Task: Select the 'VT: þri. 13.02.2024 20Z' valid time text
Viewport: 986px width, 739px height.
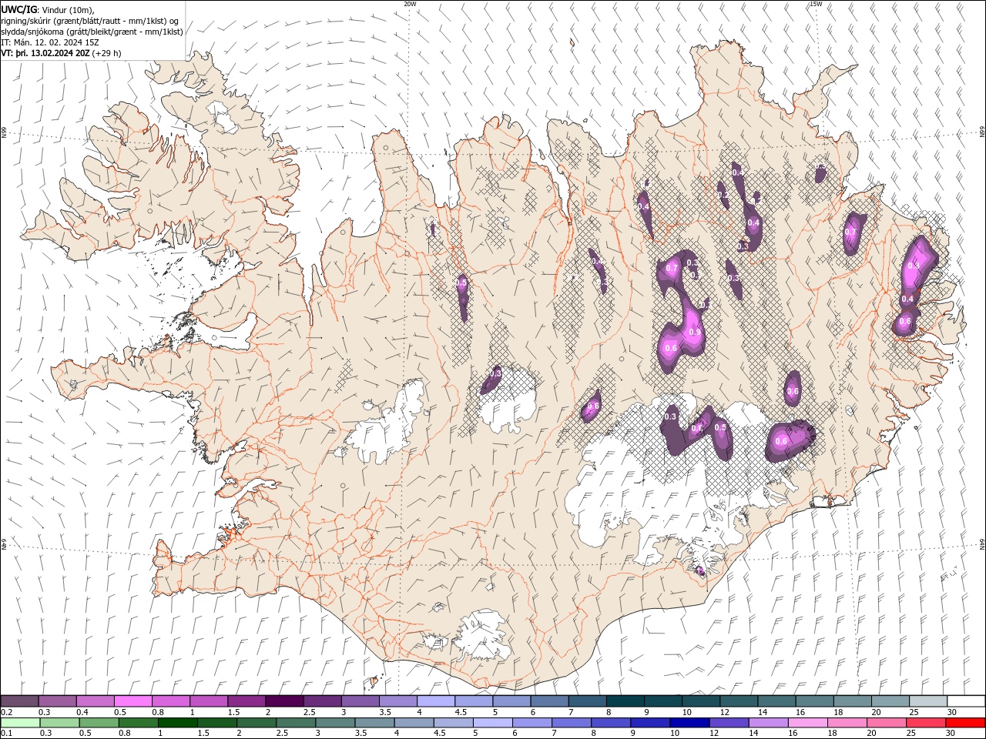Action: coord(46,53)
